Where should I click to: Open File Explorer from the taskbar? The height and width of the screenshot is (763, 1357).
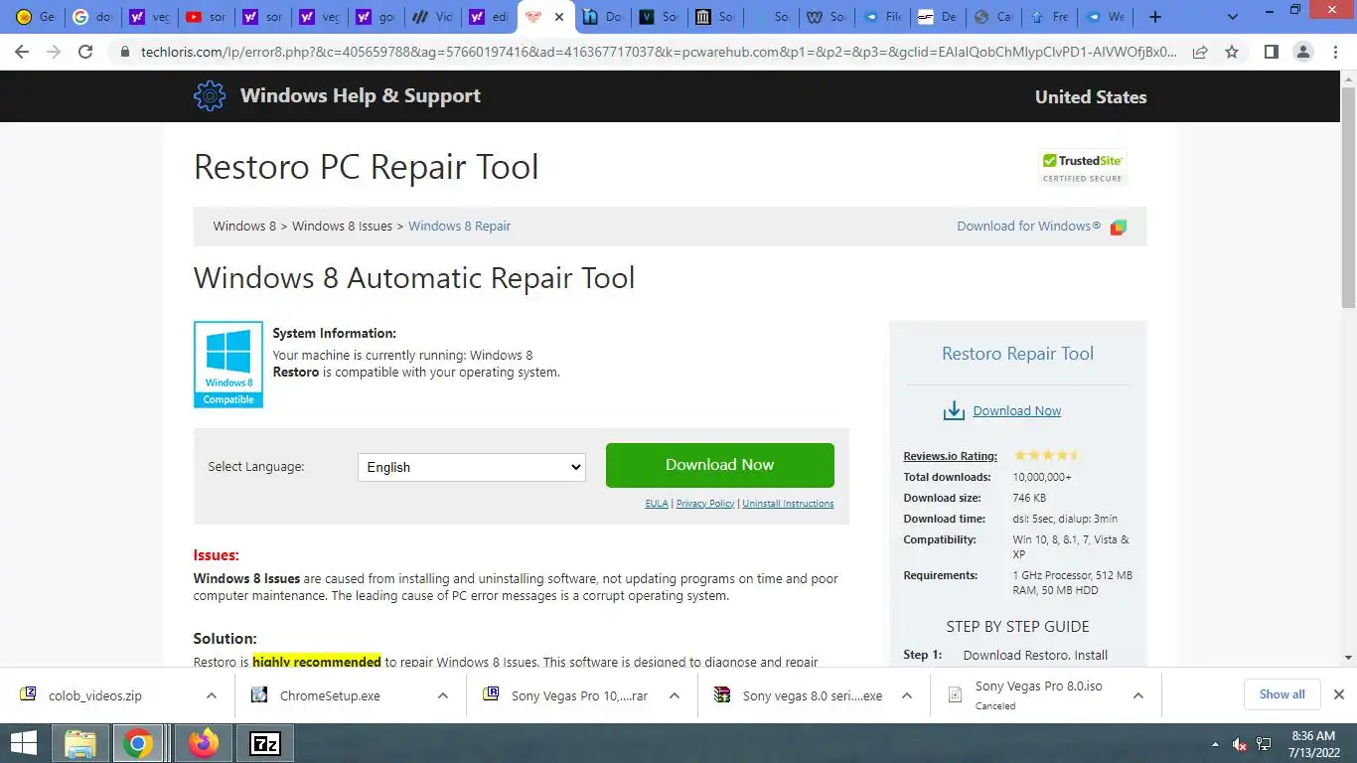point(79,743)
